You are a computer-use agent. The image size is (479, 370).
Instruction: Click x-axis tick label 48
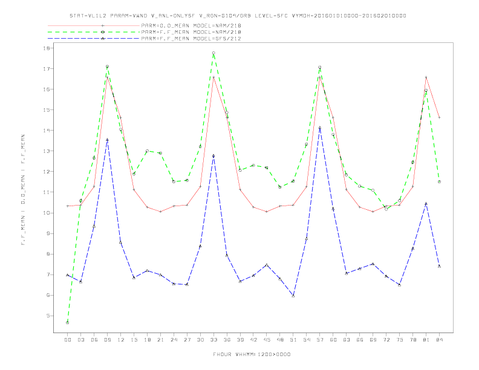point(280,340)
